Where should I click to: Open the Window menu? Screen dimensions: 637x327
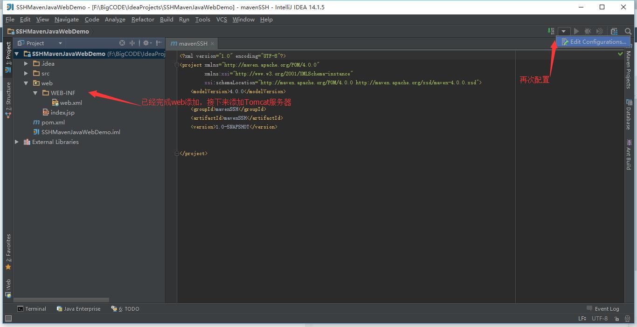point(243,20)
